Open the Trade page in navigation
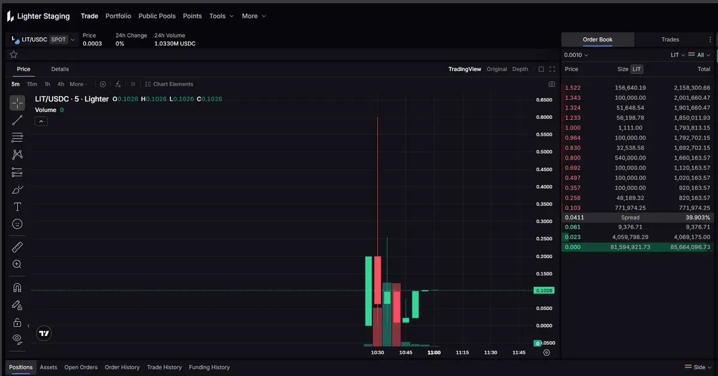Image resolution: width=718 pixels, height=376 pixels. pos(89,16)
